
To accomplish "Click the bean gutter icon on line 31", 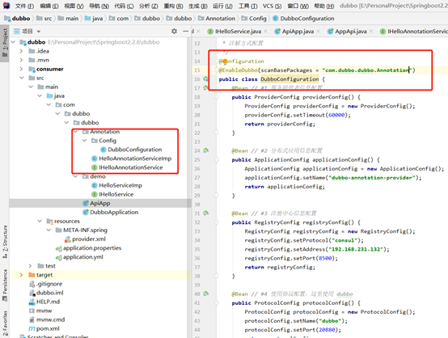I will point(205,213).
